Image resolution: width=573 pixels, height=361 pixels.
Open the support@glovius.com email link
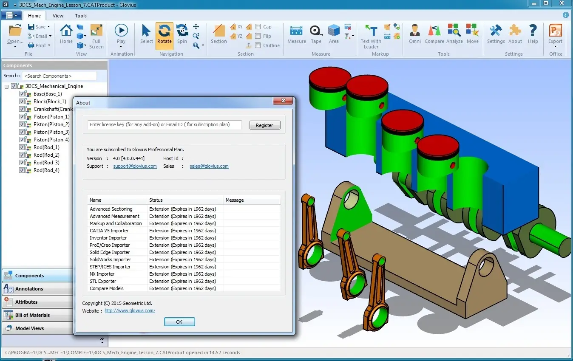[x=135, y=166]
